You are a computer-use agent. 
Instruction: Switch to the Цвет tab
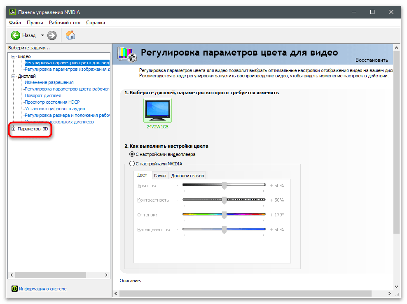(142, 175)
